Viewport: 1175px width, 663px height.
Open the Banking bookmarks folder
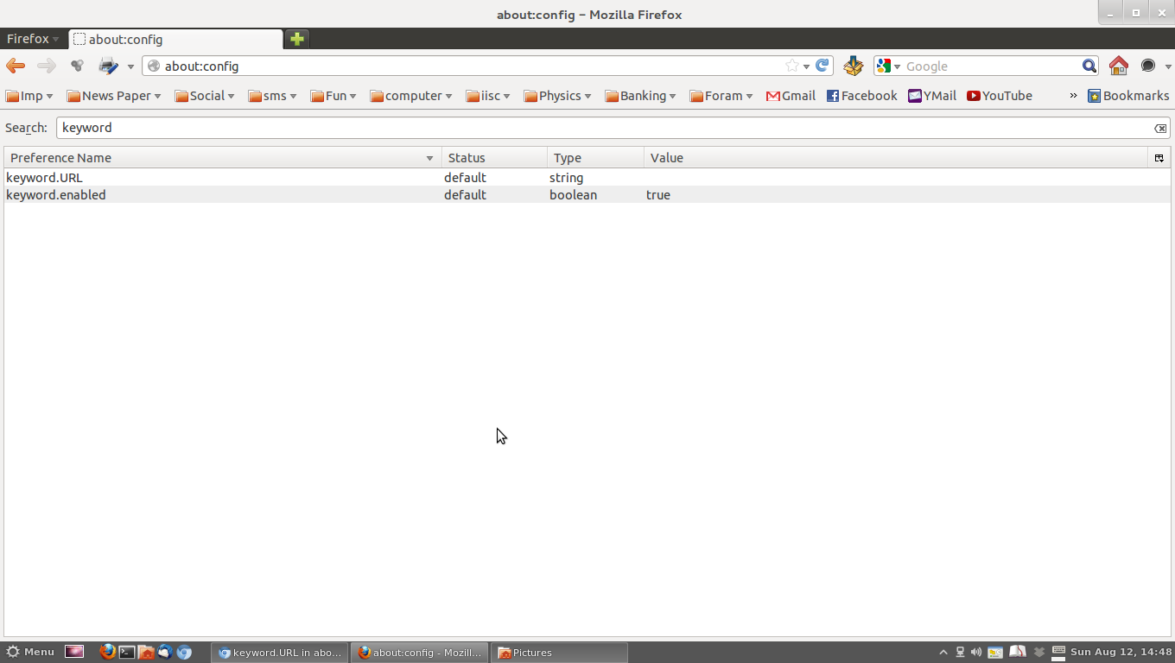tap(640, 96)
